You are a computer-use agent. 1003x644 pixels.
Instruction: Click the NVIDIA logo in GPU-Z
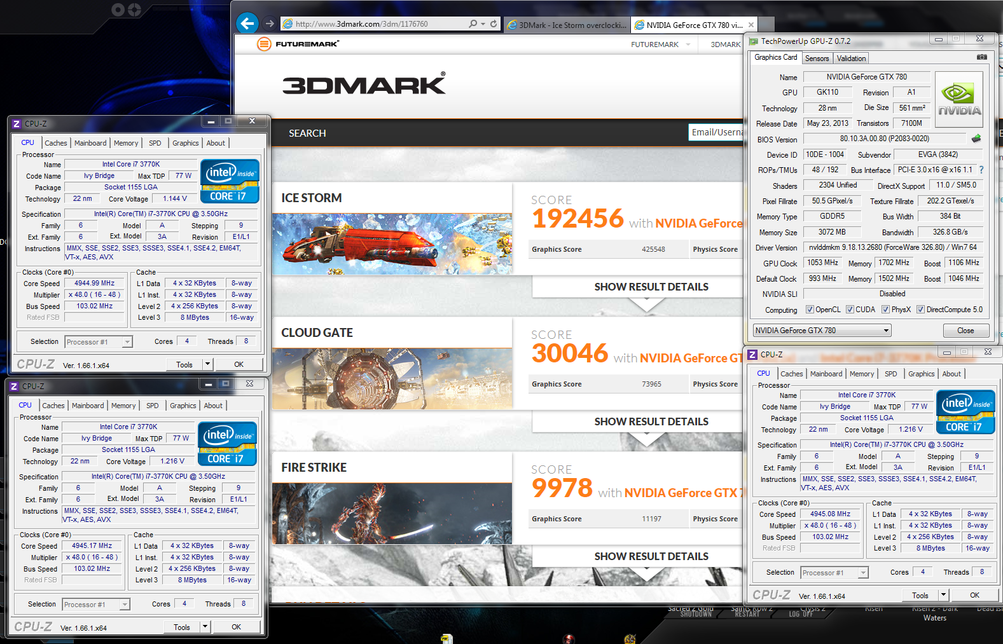point(959,99)
